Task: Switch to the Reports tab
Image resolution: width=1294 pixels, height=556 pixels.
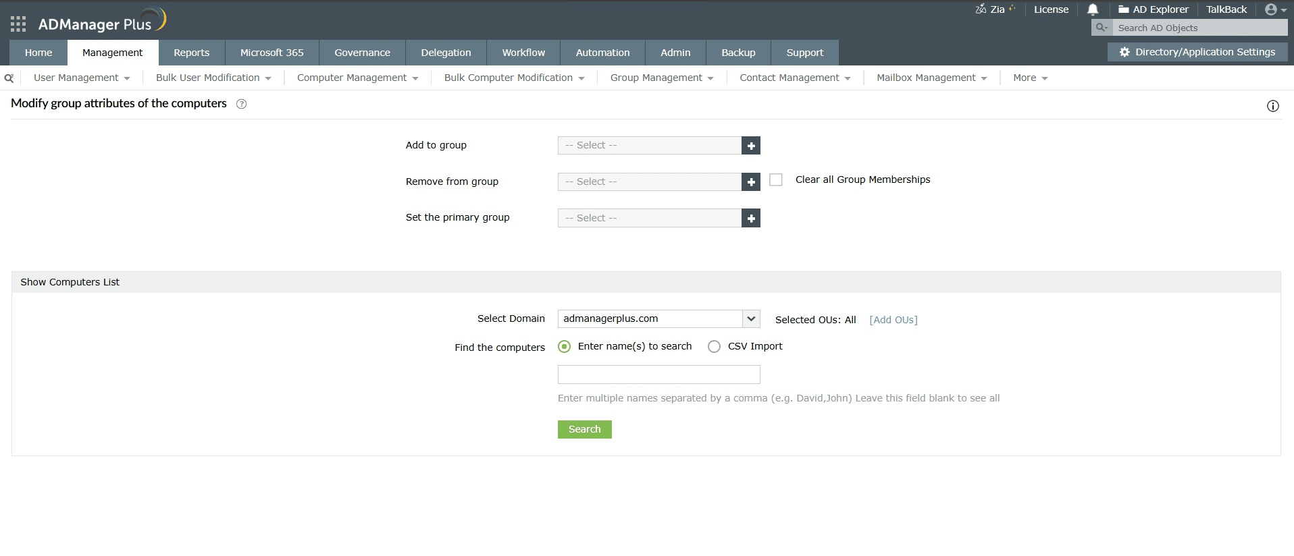Action: point(192,53)
